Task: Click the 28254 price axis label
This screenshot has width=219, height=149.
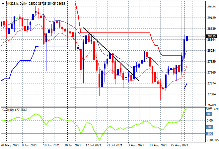Action: 211,50
